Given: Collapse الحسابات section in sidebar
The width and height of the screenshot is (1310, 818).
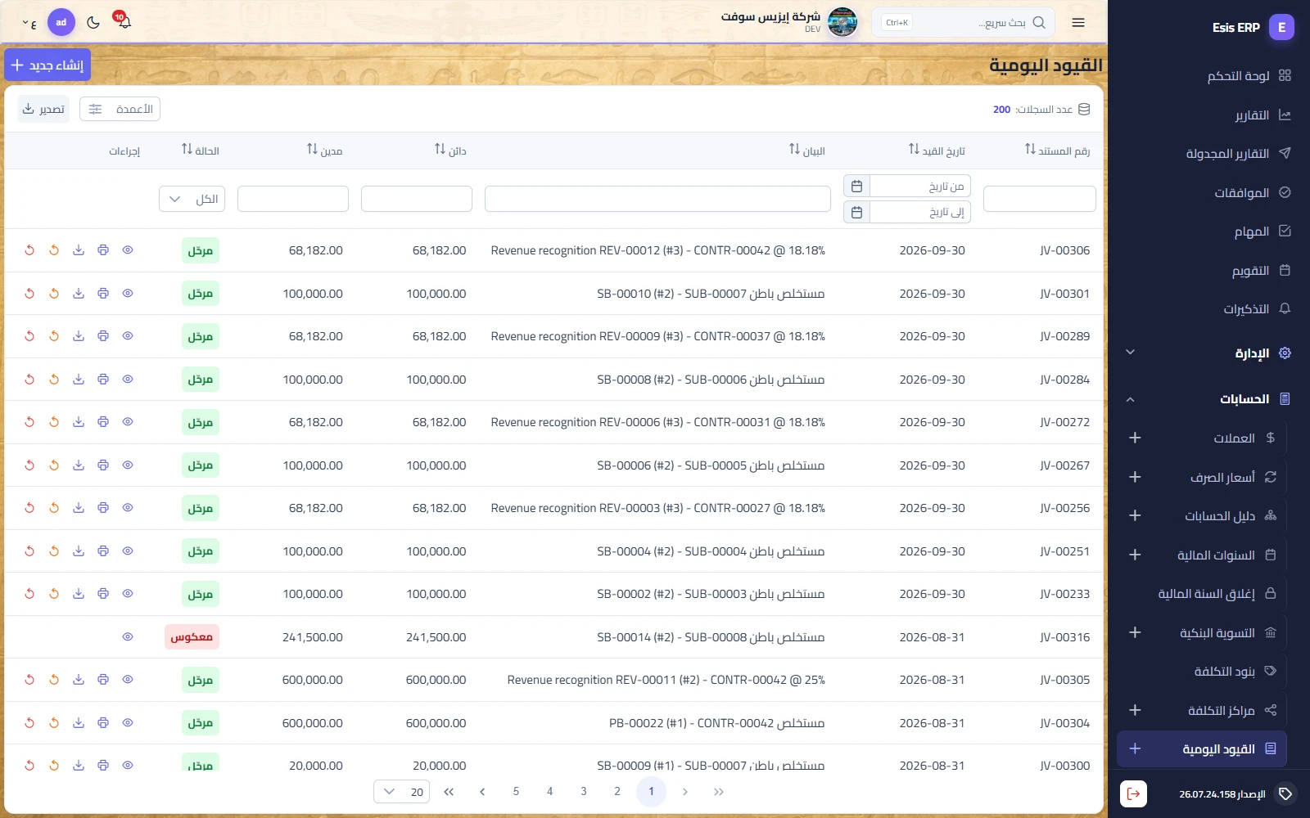Looking at the screenshot, I should click(1130, 399).
